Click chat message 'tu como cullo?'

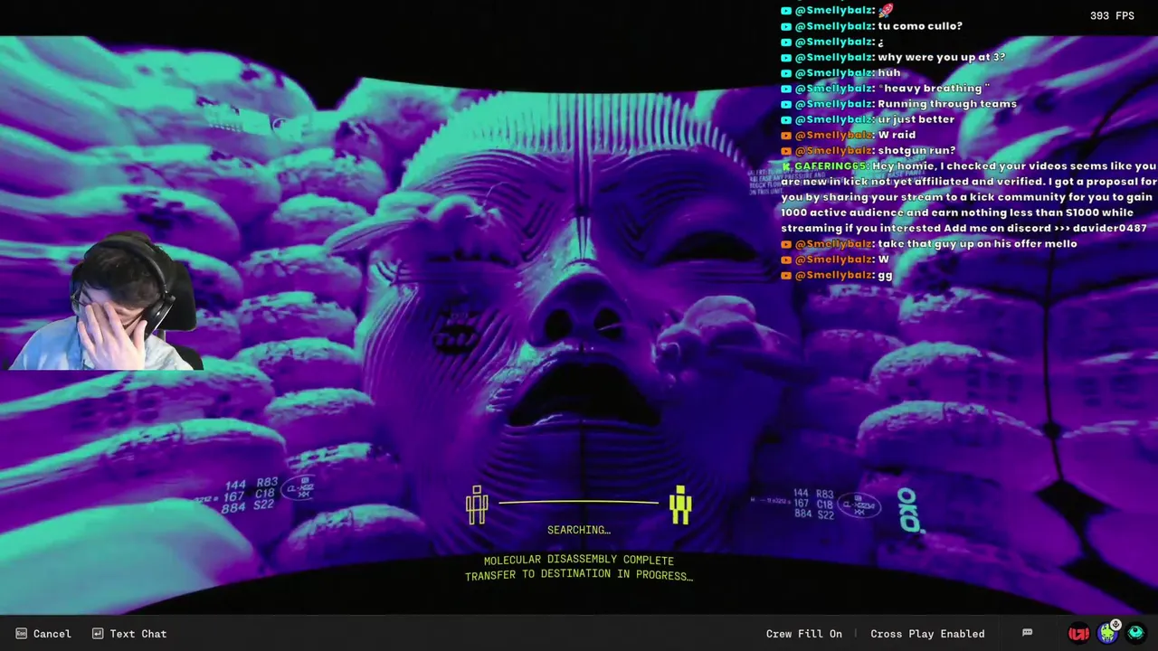(x=920, y=26)
